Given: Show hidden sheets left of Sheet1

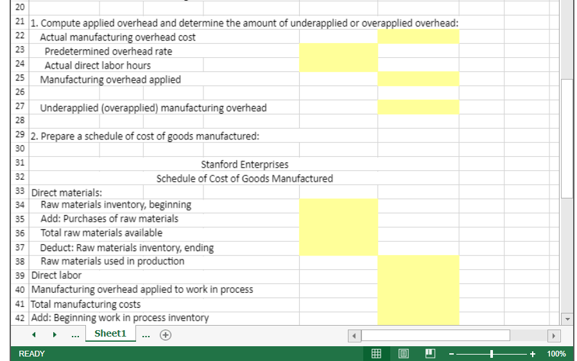Looking at the screenshot, I should click(75, 335).
